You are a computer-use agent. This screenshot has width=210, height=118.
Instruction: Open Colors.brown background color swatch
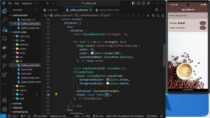108,79
